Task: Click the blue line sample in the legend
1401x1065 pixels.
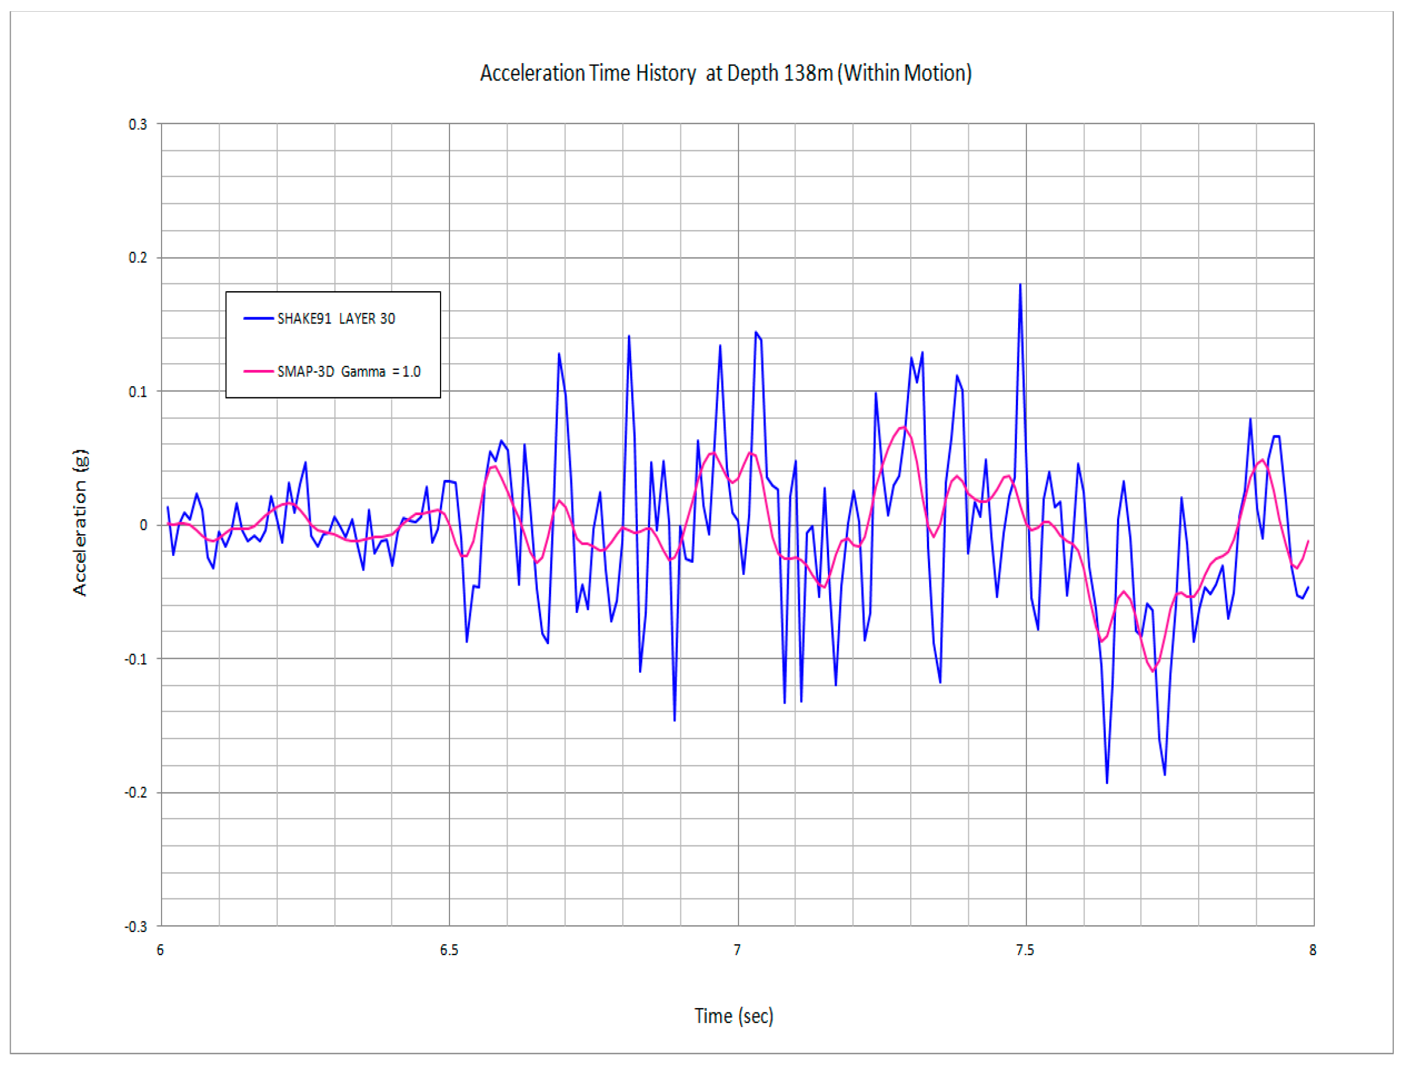Action: tap(258, 318)
